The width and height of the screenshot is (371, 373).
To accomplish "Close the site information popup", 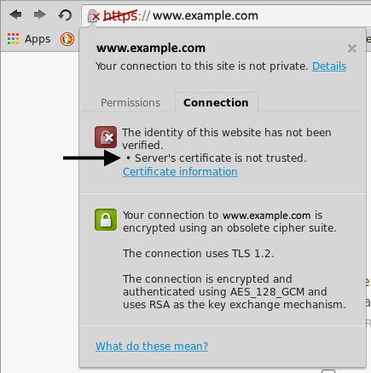I will pyautogui.click(x=352, y=49).
